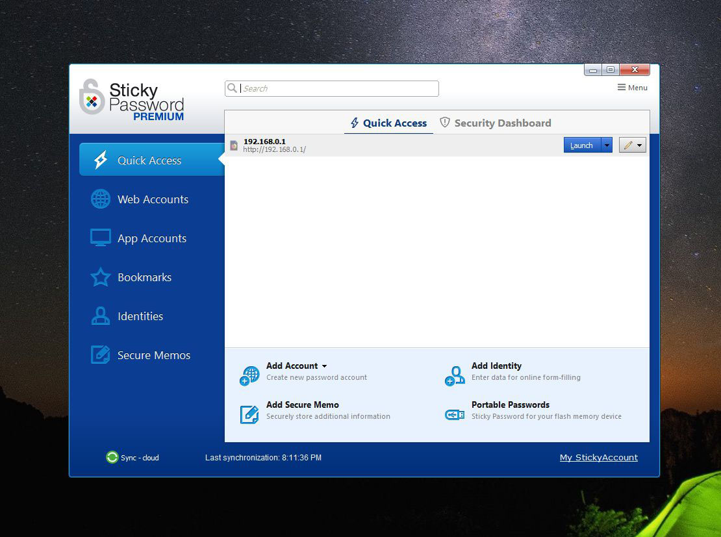Screen dimensions: 721x537
Task: Expand the Launch button dropdown arrow
Action: pyautogui.click(x=607, y=145)
